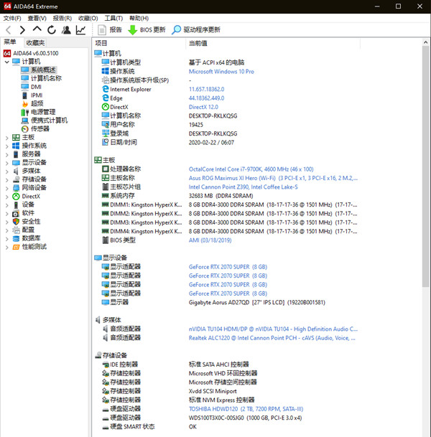Expand the 显示设备 tree node
This screenshot has height=437, width=431.
tap(6, 163)
